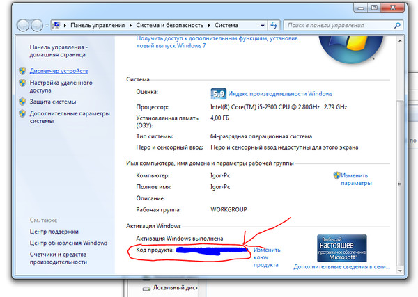
Task: Click Изменить ключ продукта link
Action: [x=267, y=257]
